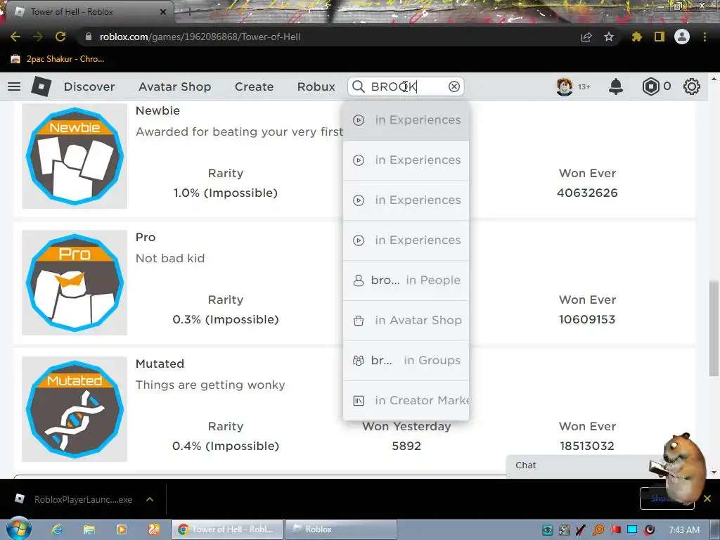
Task: Open the notifications bell
Action: [616, 86]
